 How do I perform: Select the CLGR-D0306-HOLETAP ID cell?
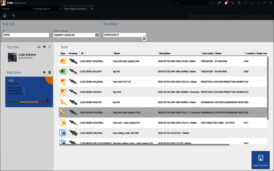[91, 102]
